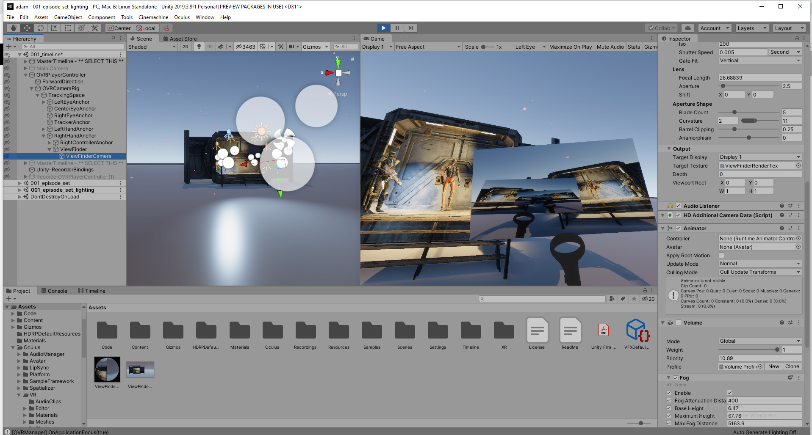Toggle scene view audio
Screen dimensions: 812x435
pos(210,47)
